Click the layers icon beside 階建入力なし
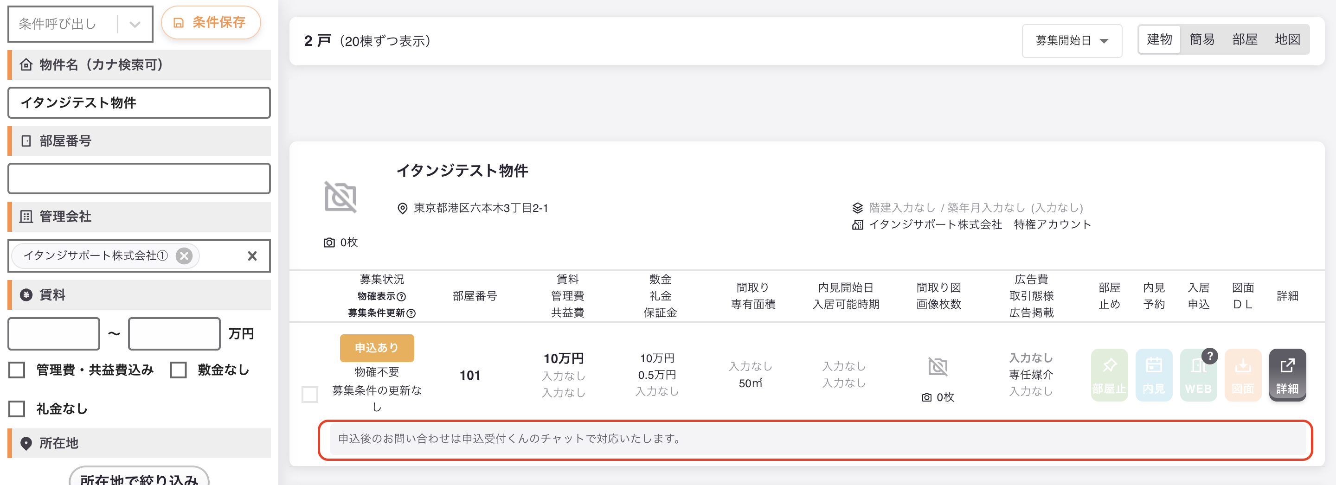Viewport: 1336px width, 485px height. tap(857, 208)
